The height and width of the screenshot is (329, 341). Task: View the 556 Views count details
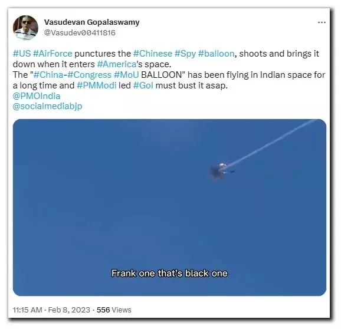[114, 310]
